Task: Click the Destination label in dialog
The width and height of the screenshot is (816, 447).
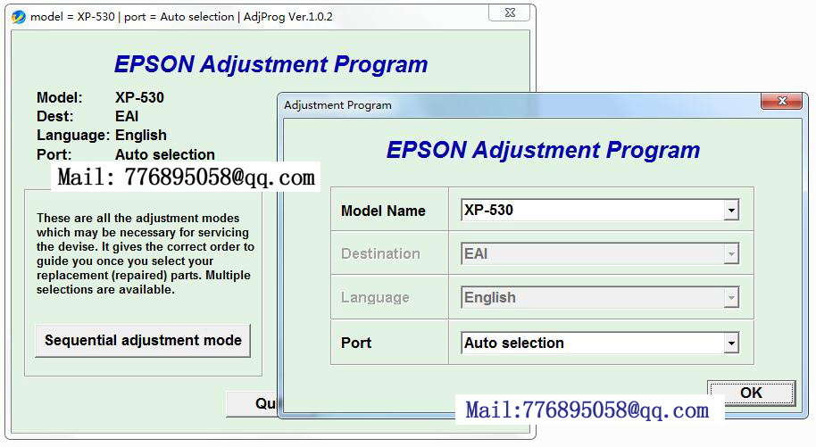Action: point(380,254)
